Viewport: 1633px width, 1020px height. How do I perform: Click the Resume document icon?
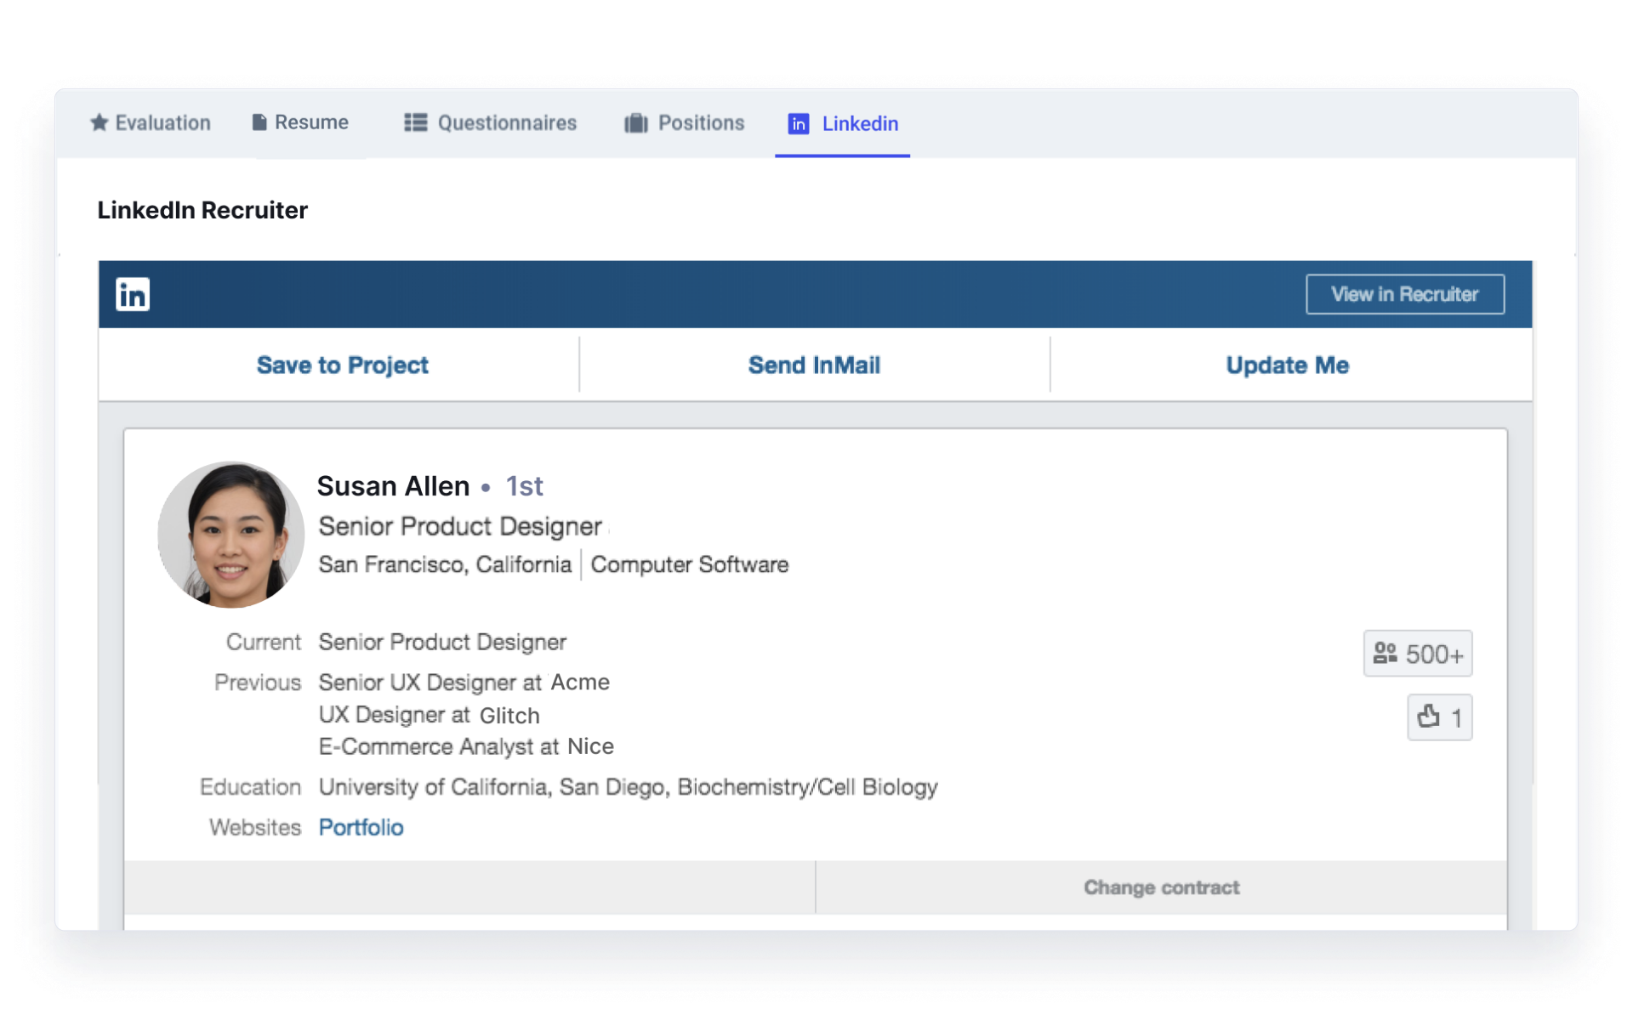(259, 122)
